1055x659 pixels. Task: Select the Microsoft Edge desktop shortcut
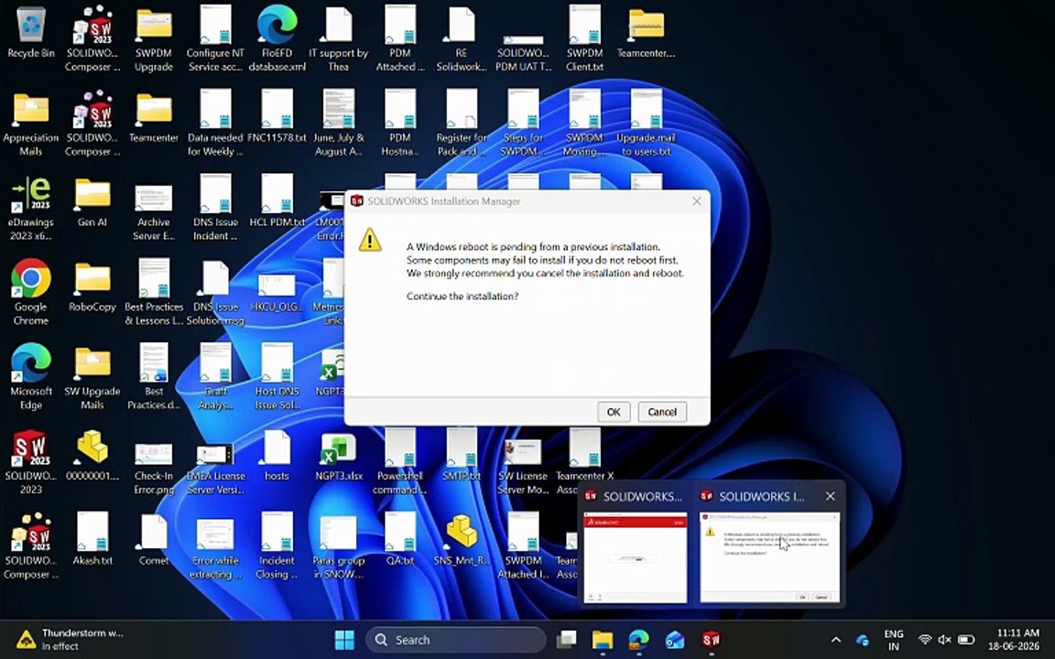coord(30,378)
